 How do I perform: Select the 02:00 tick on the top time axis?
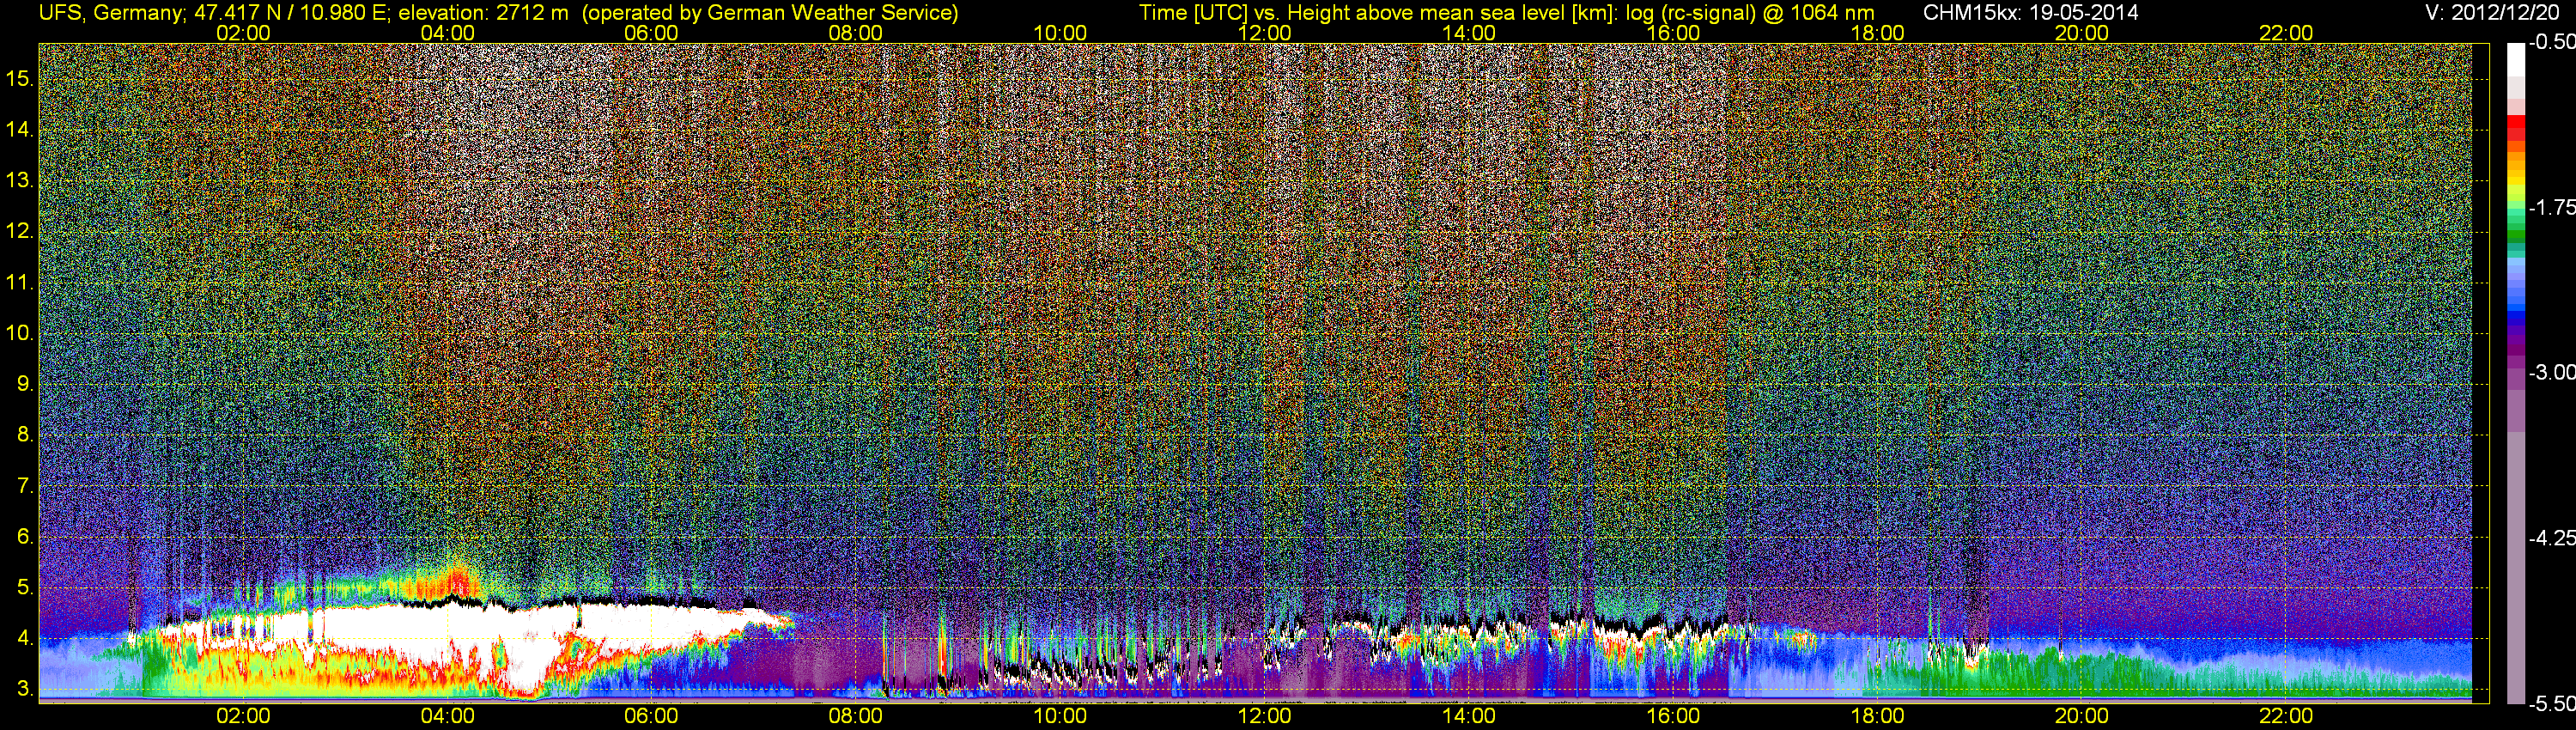(243, 33)
